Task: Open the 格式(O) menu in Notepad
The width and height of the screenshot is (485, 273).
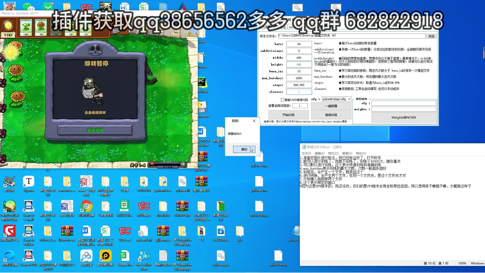Action: coord(333,153)
